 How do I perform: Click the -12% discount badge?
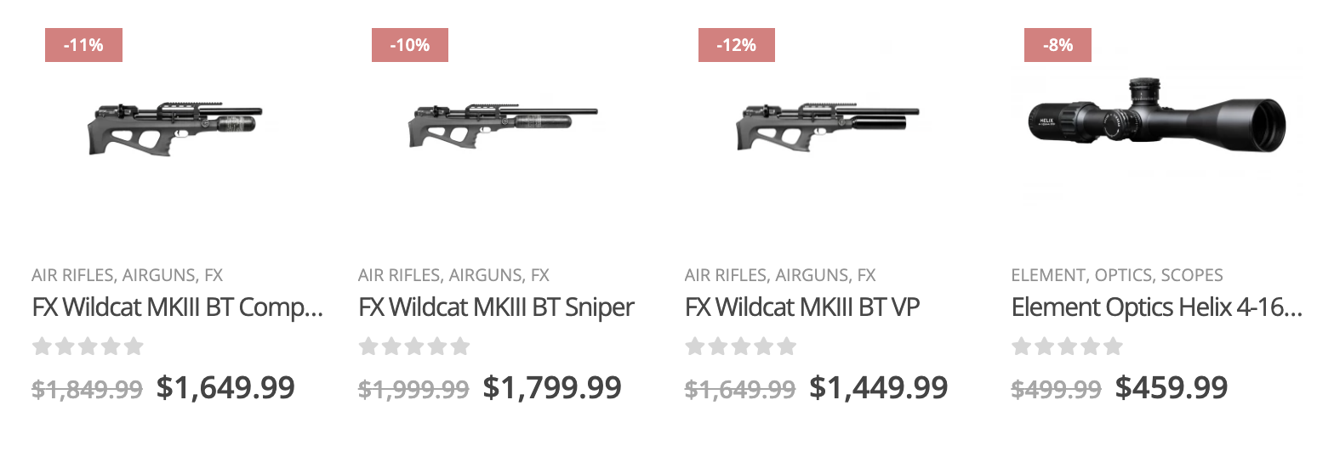point(737,45)
